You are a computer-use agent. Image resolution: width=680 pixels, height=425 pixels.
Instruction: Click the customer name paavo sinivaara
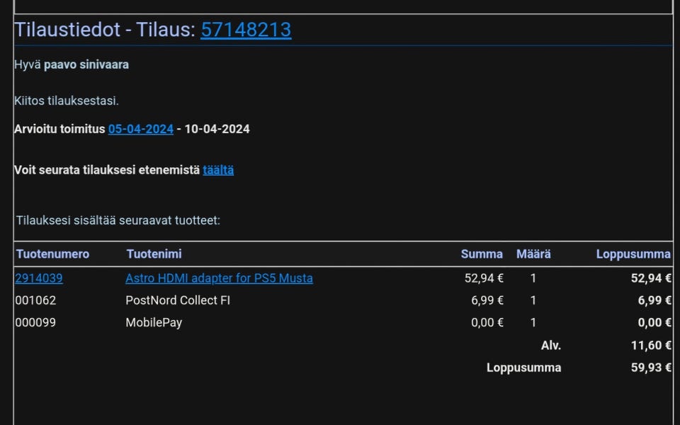click(86, 64)
